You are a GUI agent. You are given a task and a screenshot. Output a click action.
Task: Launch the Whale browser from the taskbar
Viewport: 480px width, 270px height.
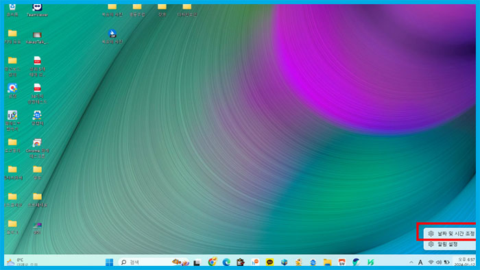tap(356, 262)
